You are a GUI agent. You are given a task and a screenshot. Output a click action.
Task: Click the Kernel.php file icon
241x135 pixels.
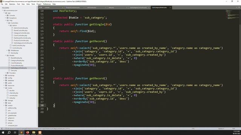[x=9, y=53]
